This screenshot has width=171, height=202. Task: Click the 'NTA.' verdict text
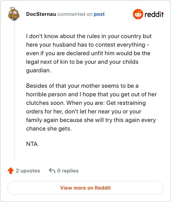(x=32, y=144)
